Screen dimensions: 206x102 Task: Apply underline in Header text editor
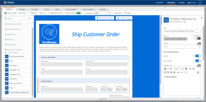(171, 69)
